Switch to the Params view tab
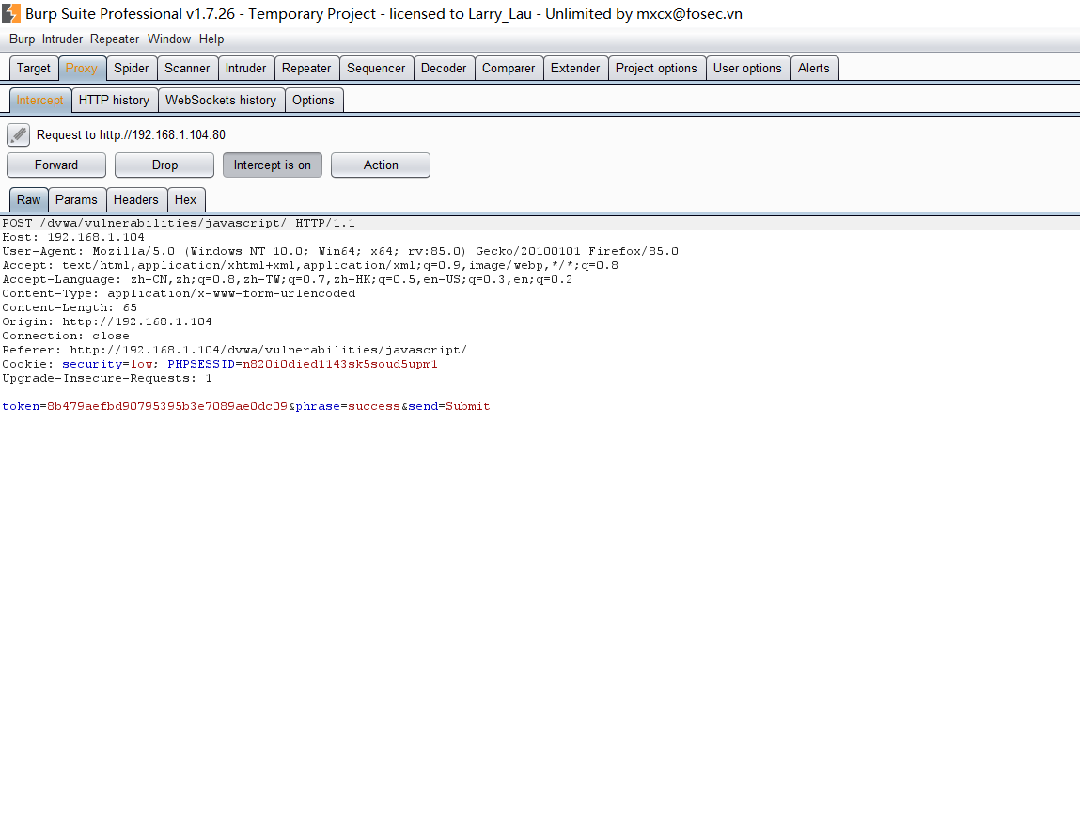Image resolution: width=1080 pixels, height=815 pixels. coord(76,200)
